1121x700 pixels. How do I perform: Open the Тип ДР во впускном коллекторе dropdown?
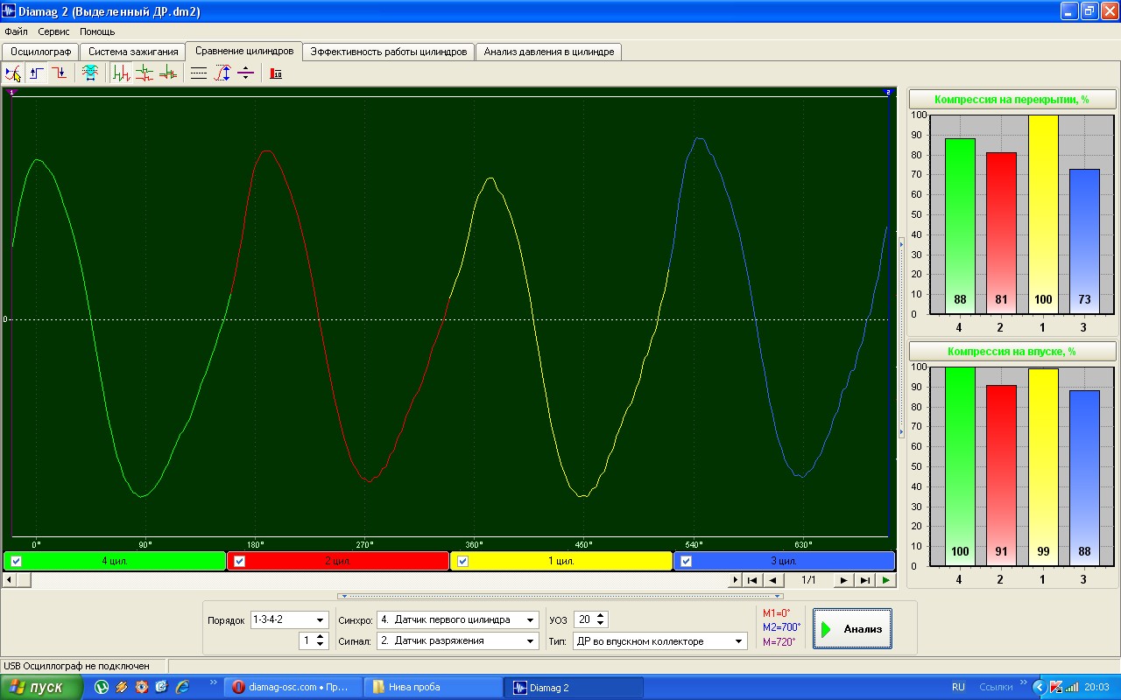pyautogui.click(x=740, y=641)
